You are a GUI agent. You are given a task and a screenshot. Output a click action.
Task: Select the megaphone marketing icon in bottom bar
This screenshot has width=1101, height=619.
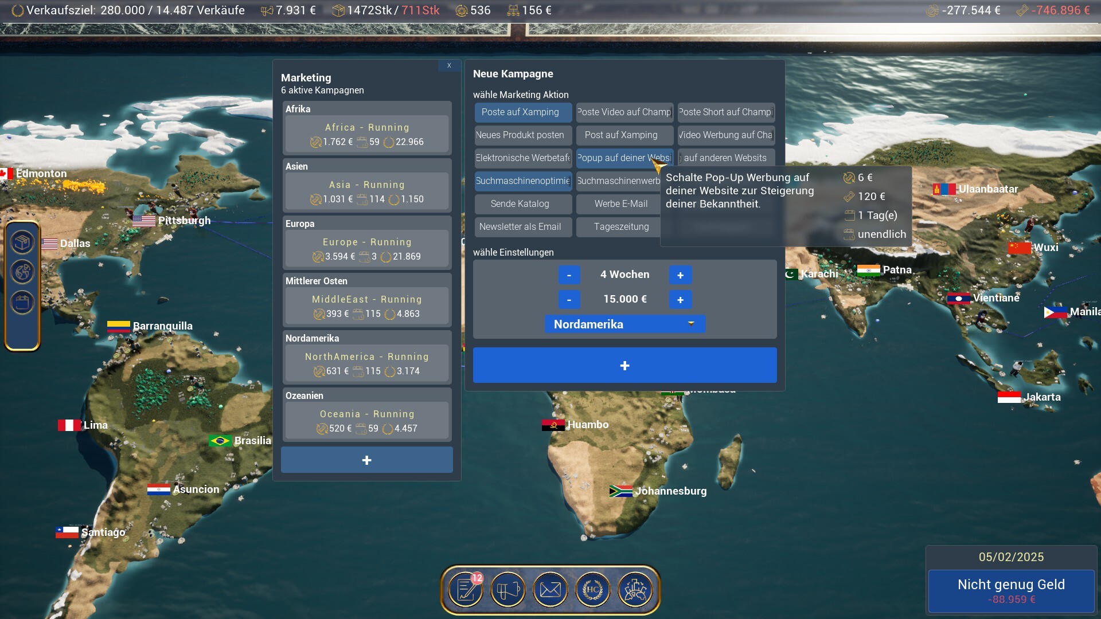coord(508,589)
